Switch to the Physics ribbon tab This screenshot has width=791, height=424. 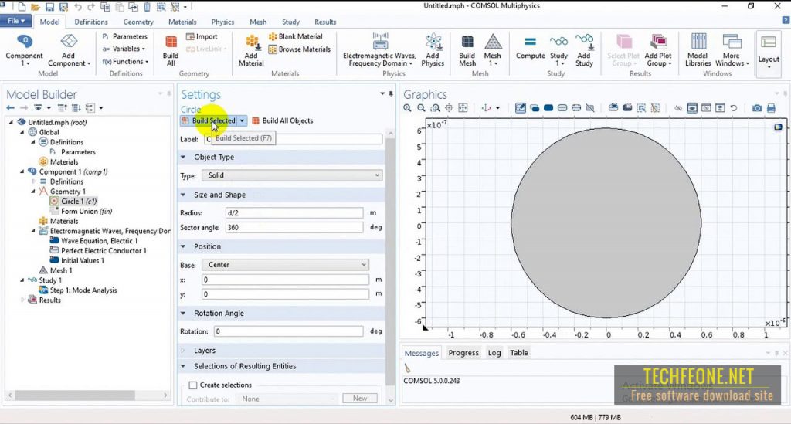[222, 22]
